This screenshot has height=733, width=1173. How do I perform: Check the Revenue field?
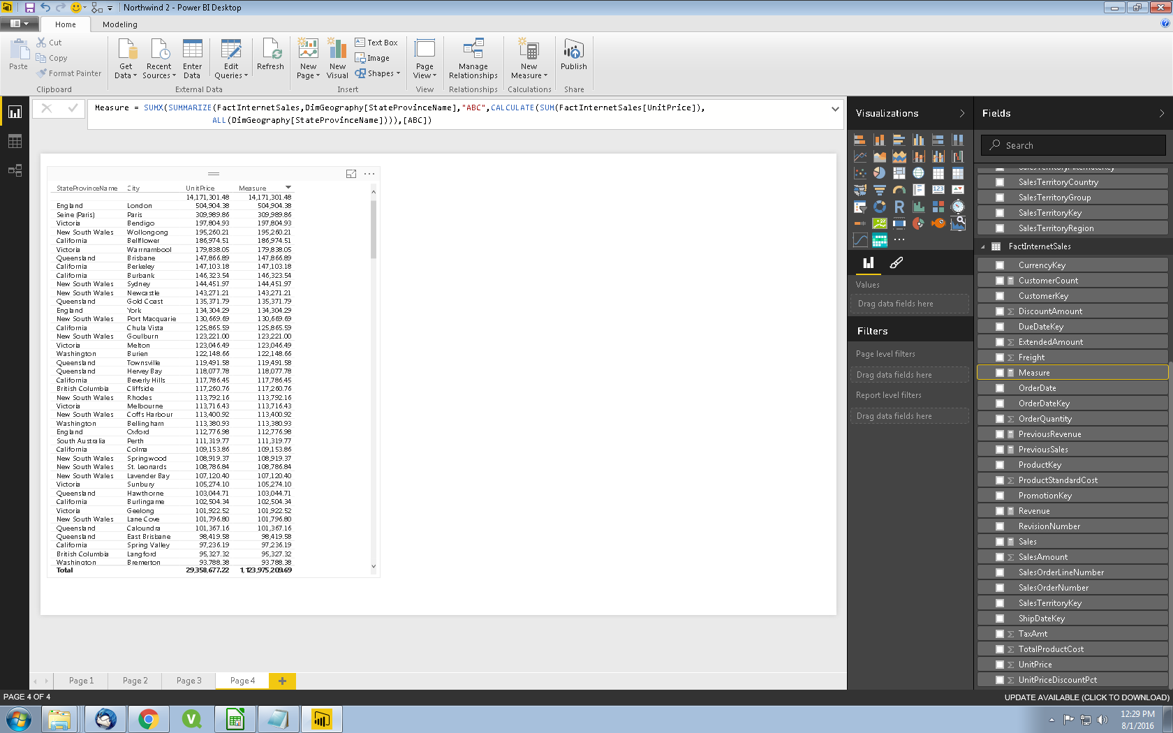tap(1000, 511)
